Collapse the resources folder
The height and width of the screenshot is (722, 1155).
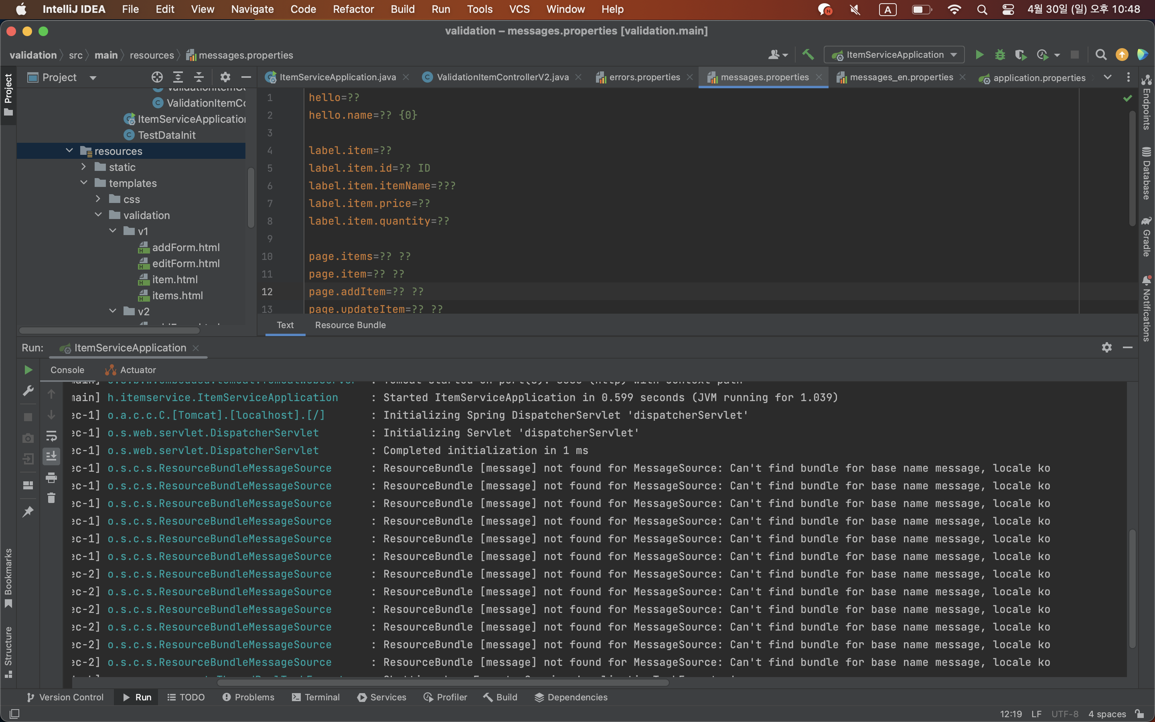coord(69,151)
